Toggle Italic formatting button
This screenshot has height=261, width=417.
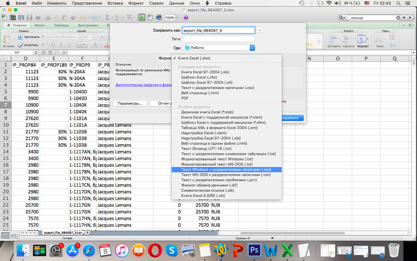tap(61, 45)
